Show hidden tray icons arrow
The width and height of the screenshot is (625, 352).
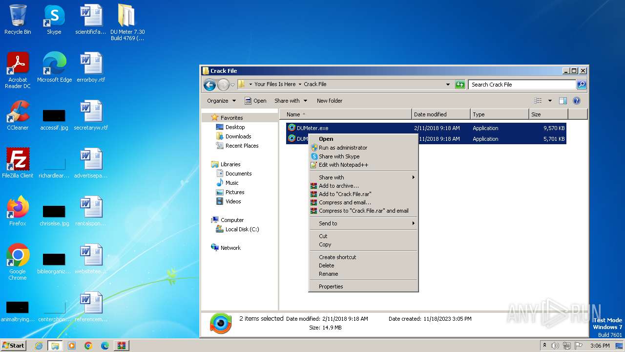point(544,346)
